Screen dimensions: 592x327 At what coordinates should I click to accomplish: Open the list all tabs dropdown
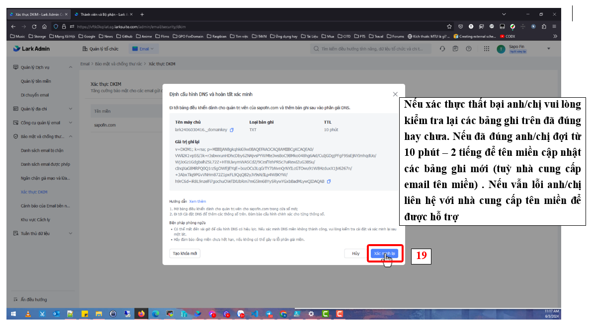tap(504, 14)
